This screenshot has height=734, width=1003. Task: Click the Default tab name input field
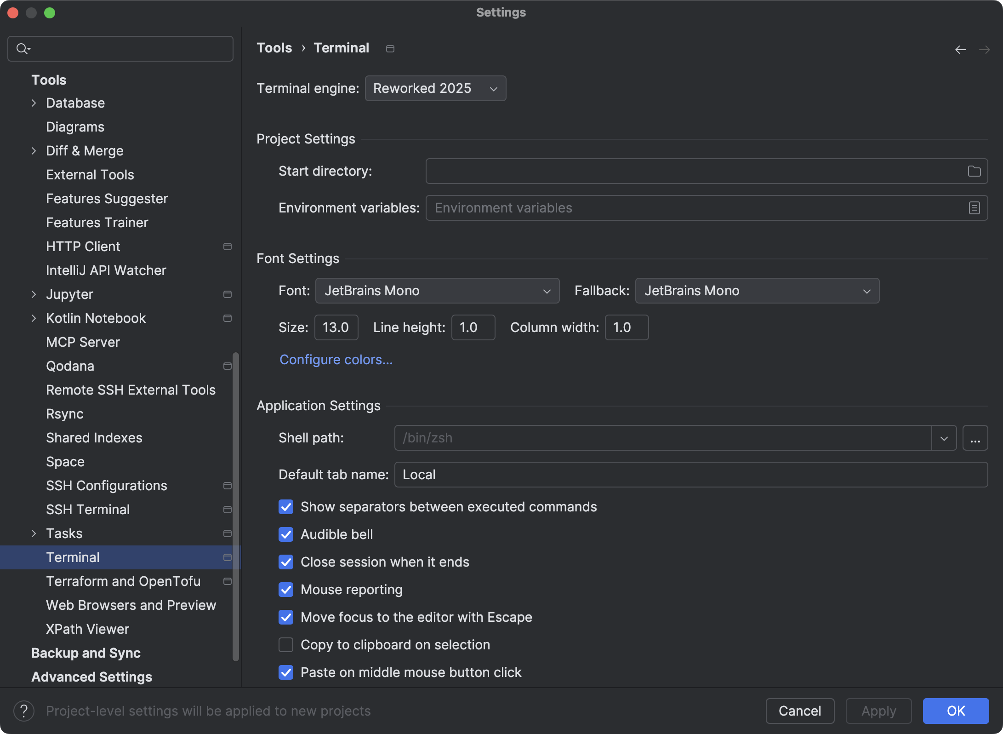690,474
